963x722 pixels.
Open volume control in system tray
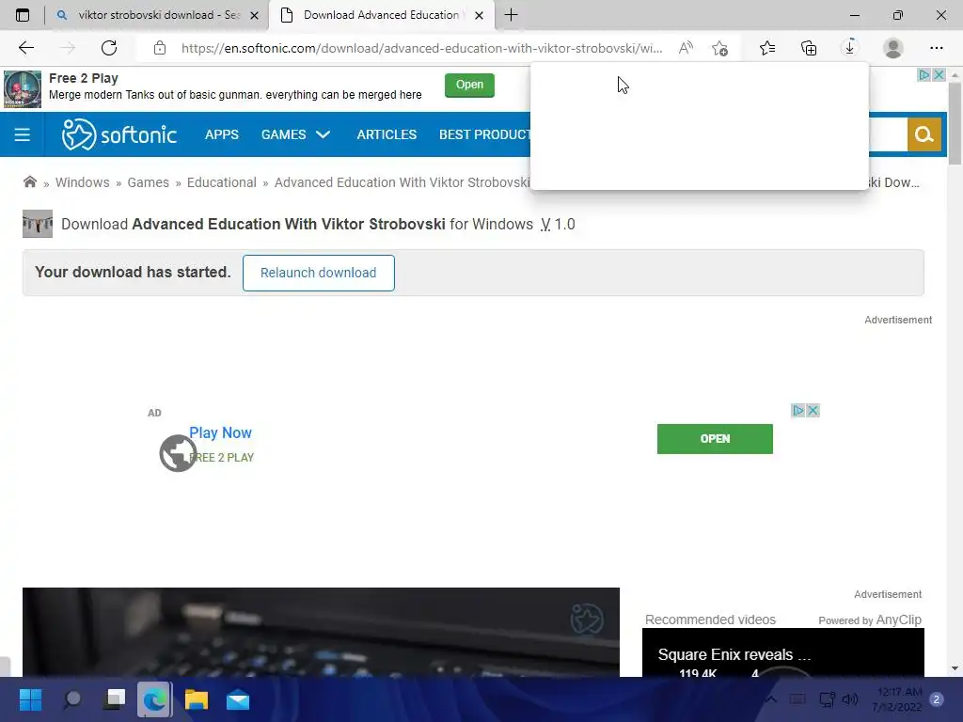pos(850,699)
